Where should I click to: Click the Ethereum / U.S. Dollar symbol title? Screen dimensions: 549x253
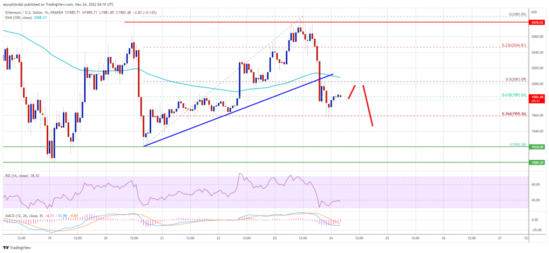(x=23, y=13)
